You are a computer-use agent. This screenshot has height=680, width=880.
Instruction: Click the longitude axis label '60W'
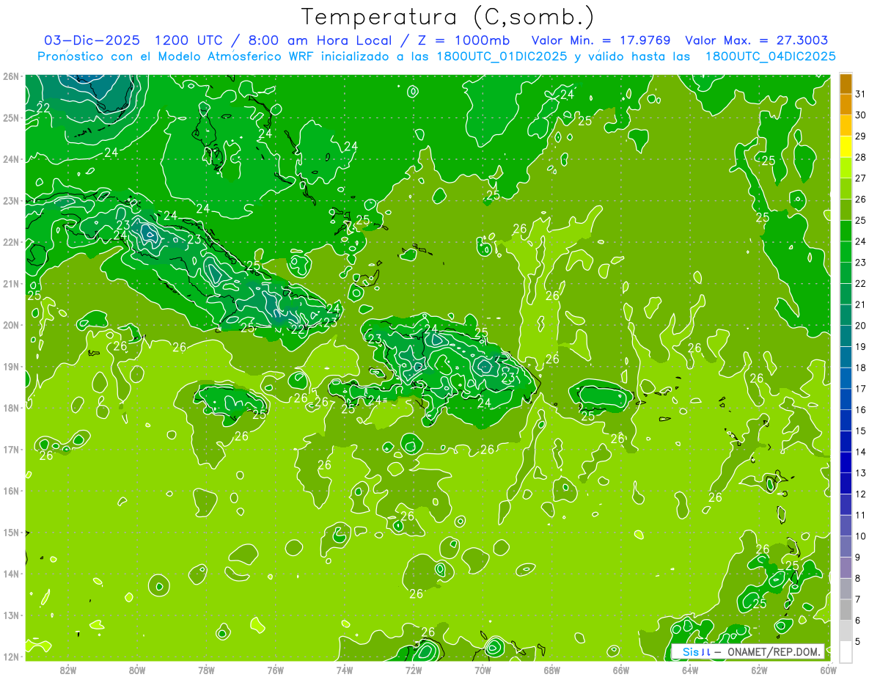pyautogui.click(x=828, y=670)
